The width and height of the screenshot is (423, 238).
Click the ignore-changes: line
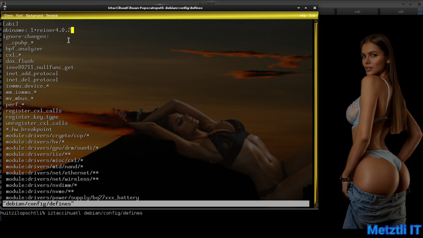pyautogui.click(x=26, y=36)
